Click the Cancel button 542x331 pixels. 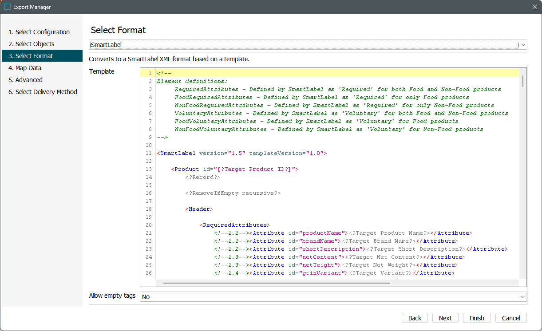click(510, 318)
